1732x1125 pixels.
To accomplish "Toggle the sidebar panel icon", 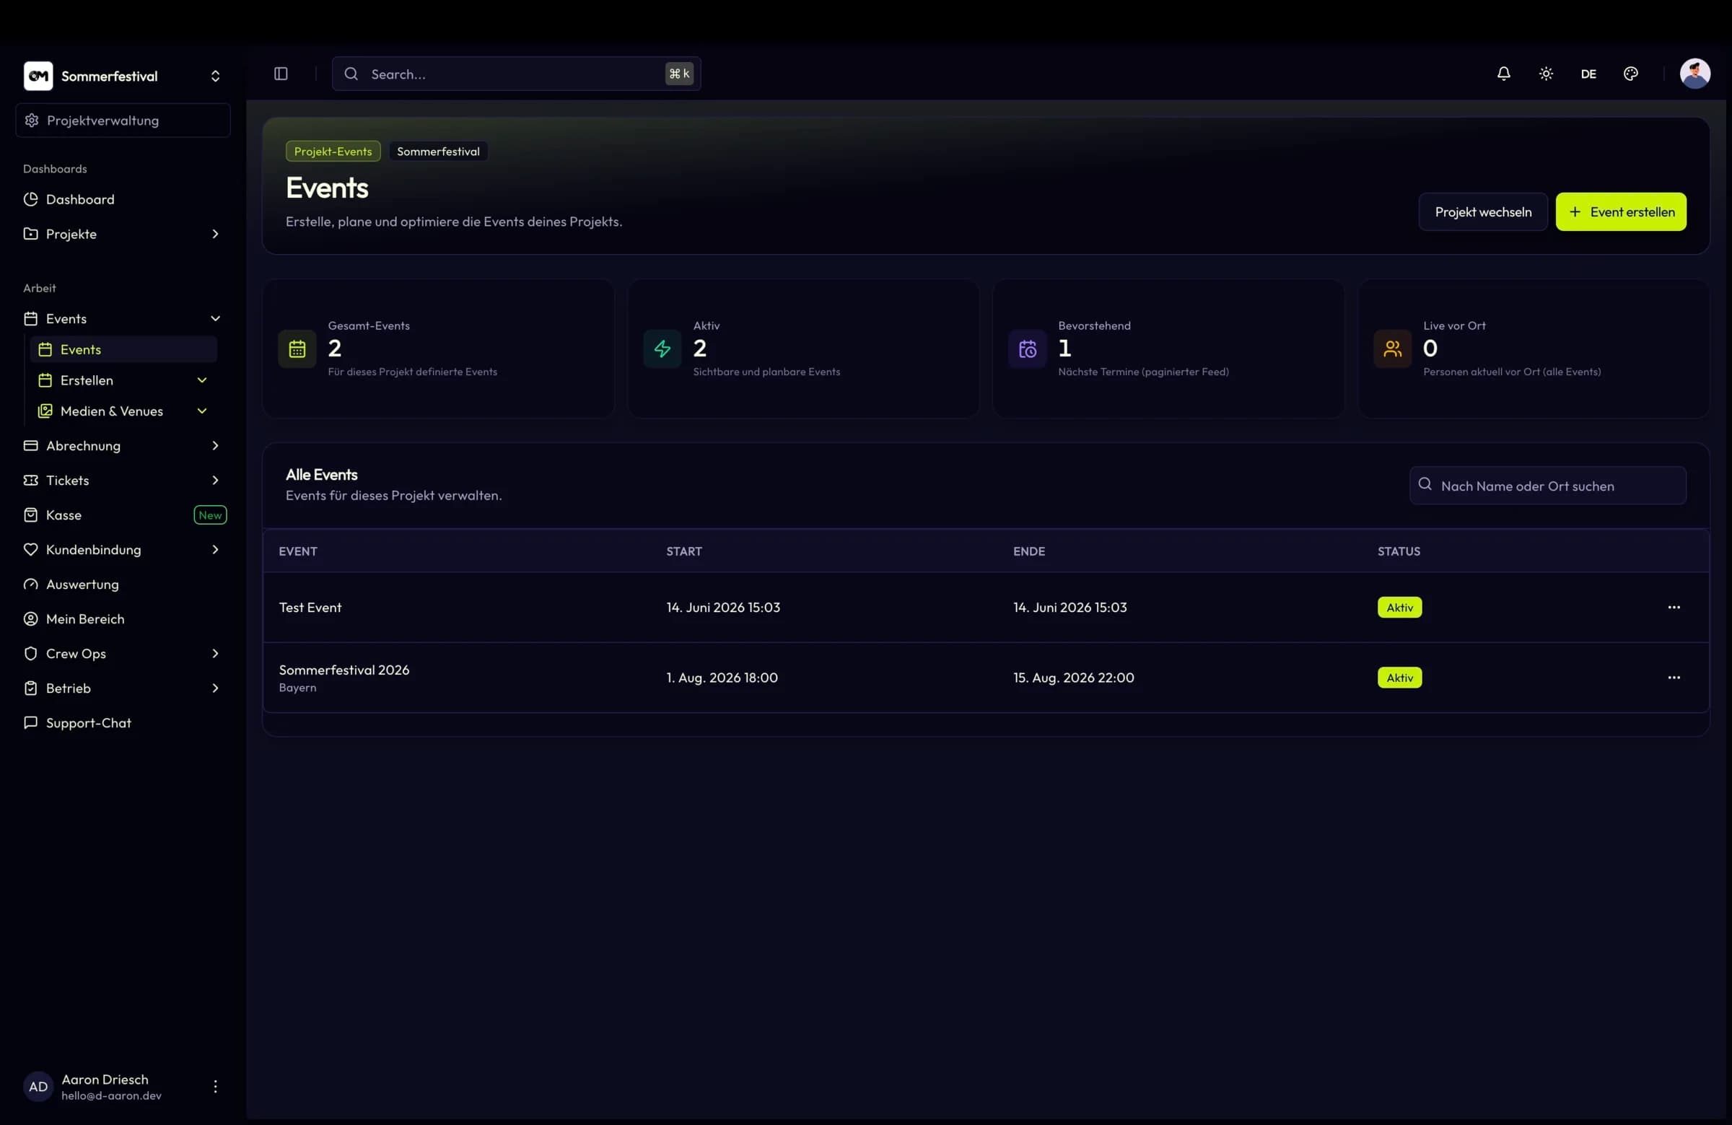I will pos(281,74).
